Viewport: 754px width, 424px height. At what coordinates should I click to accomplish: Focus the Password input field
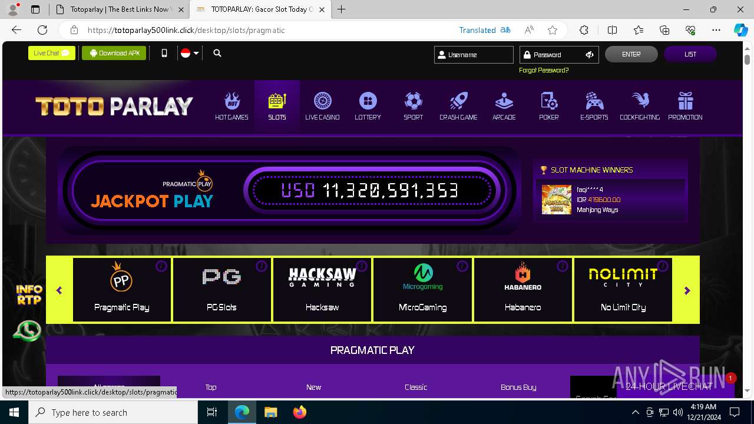point(559,55)
